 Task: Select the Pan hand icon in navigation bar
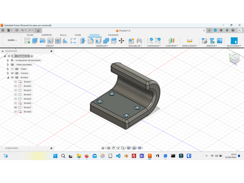click(x=113, y=148)
